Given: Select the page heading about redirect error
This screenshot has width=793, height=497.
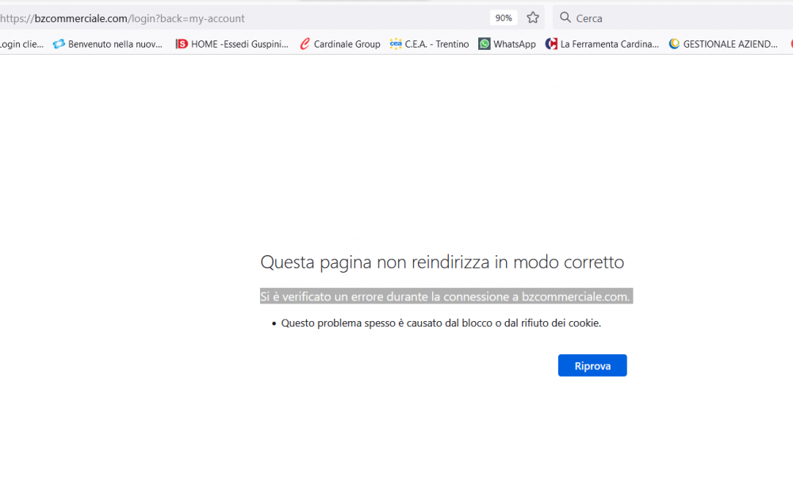Looking at the screenshot, I should (x=442, y=262).
